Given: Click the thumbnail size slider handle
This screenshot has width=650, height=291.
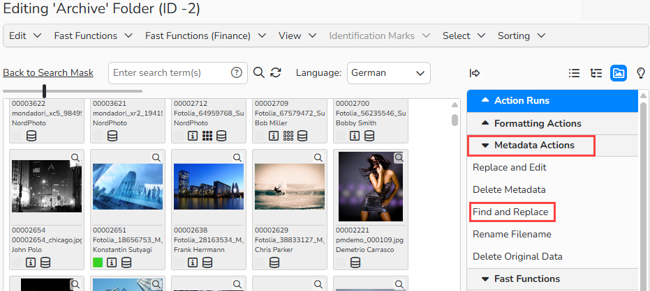Looking at the screenshot, I should click(x=45, y=91).
